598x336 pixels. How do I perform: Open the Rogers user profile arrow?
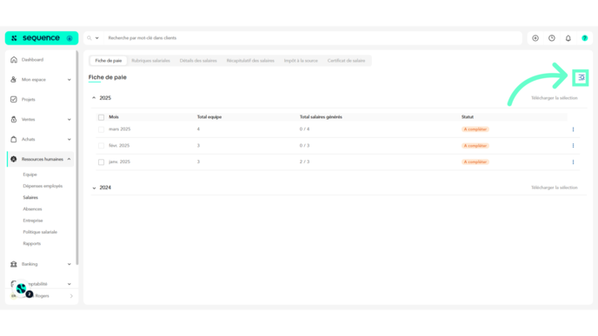pos(71,296)
